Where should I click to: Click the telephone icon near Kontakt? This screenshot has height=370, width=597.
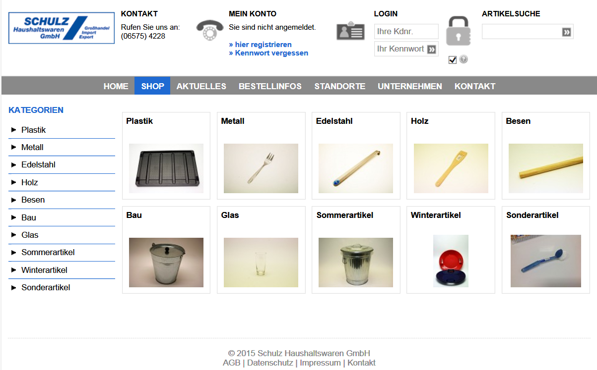pos(210,31)
